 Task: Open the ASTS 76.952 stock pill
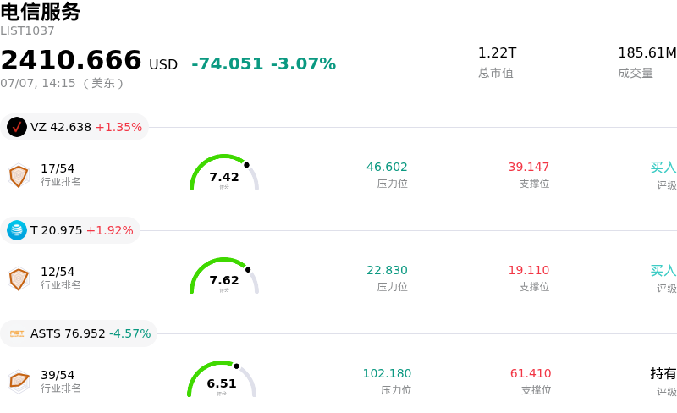coord(79,333)
